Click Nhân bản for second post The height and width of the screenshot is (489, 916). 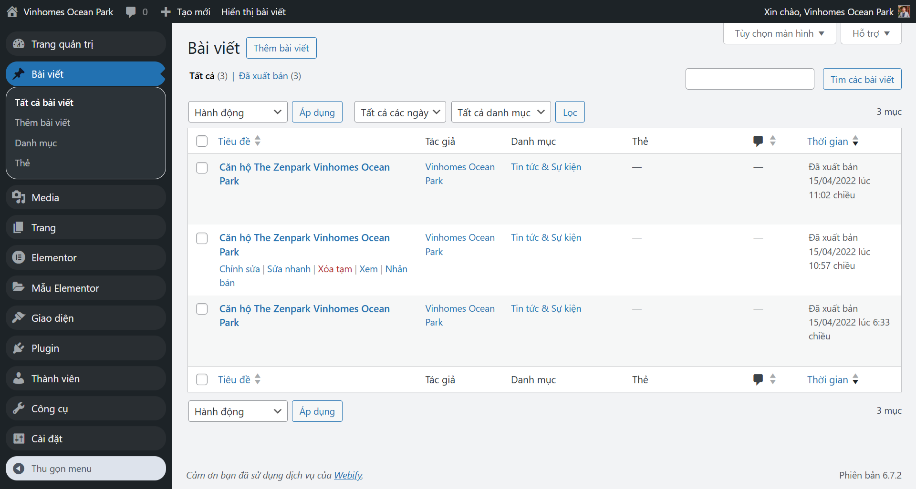(x=313, y=275)
